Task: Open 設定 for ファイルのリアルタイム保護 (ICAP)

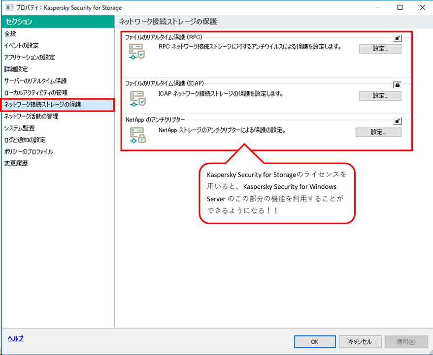Action: pyautogui.click(x=380, y=96)
